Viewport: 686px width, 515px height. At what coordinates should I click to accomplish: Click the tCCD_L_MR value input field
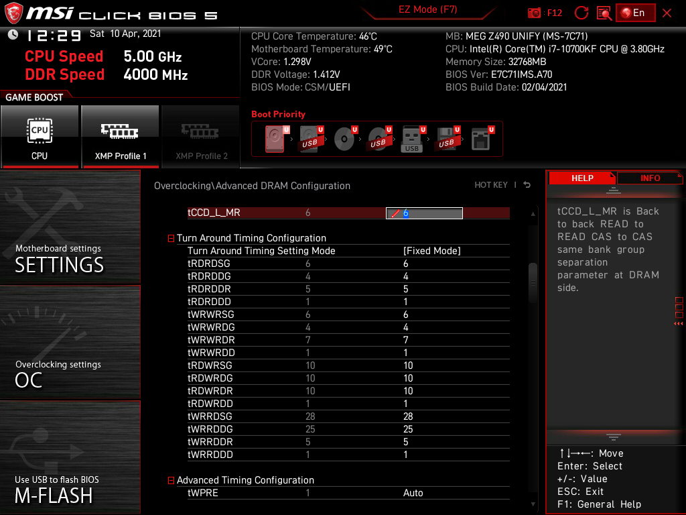424,213
